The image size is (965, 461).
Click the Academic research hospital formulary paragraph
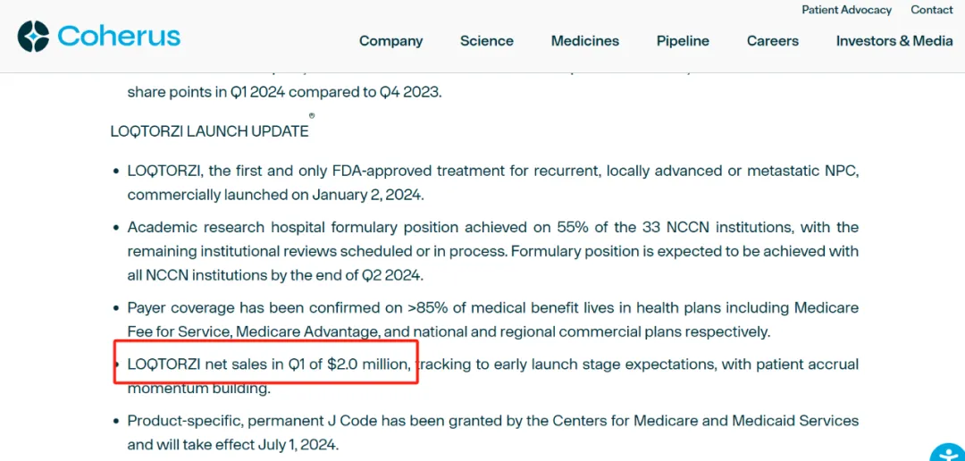(492, 251)
